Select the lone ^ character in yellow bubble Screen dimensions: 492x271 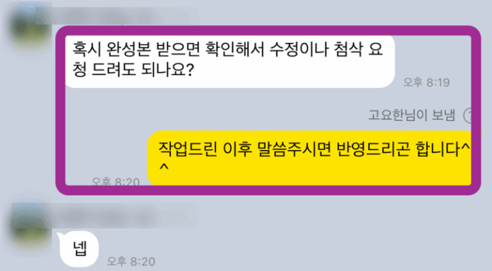click(x=164, y=167)
